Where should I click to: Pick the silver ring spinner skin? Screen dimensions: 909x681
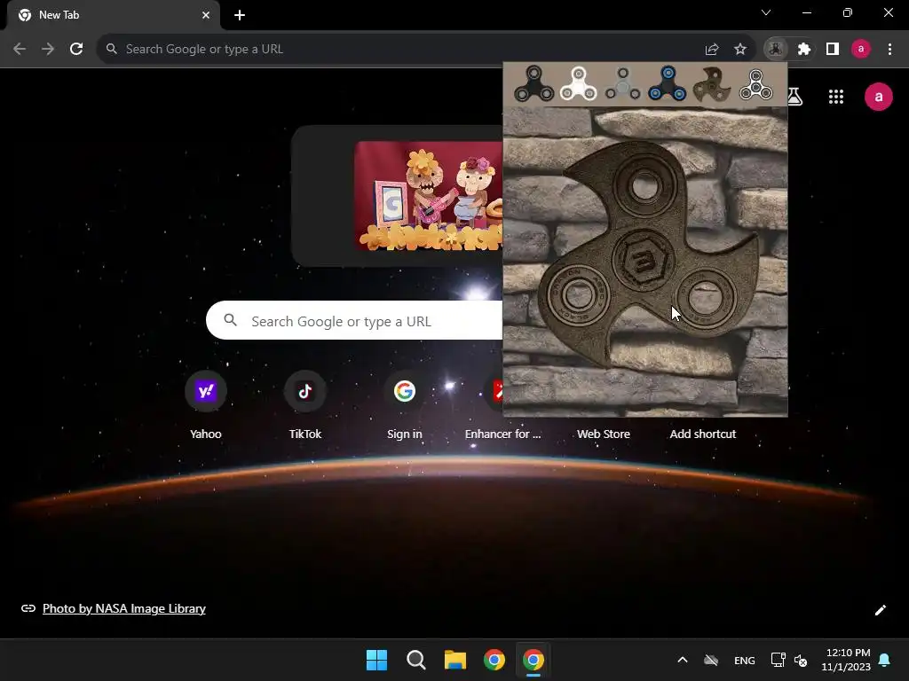point(756,84)
